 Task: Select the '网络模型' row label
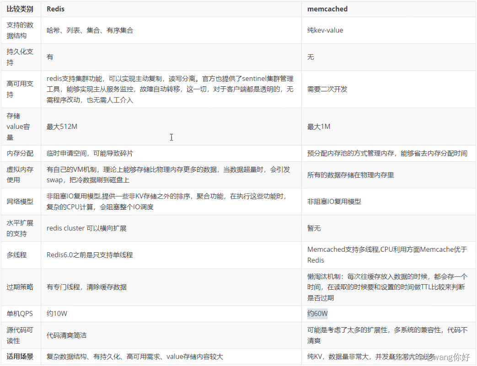pyautogui.click(x=20, y=202)
